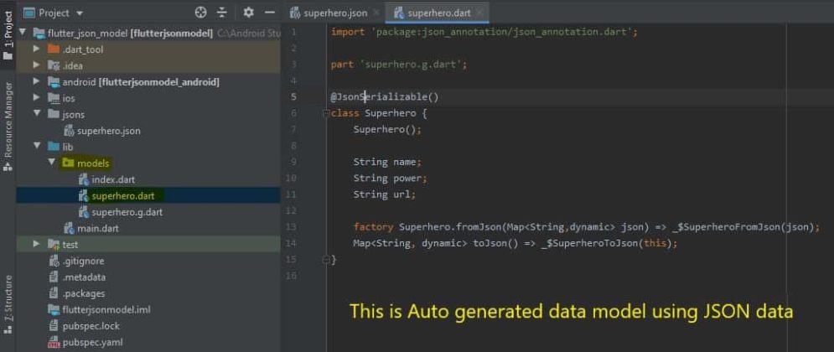
Task: Click the Superhero(); constructor line
Action: [387, 129]
